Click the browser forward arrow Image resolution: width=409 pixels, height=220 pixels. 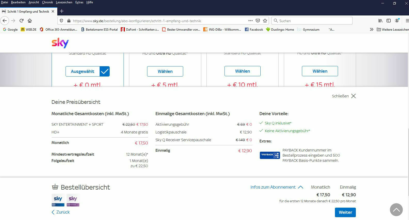13,21
